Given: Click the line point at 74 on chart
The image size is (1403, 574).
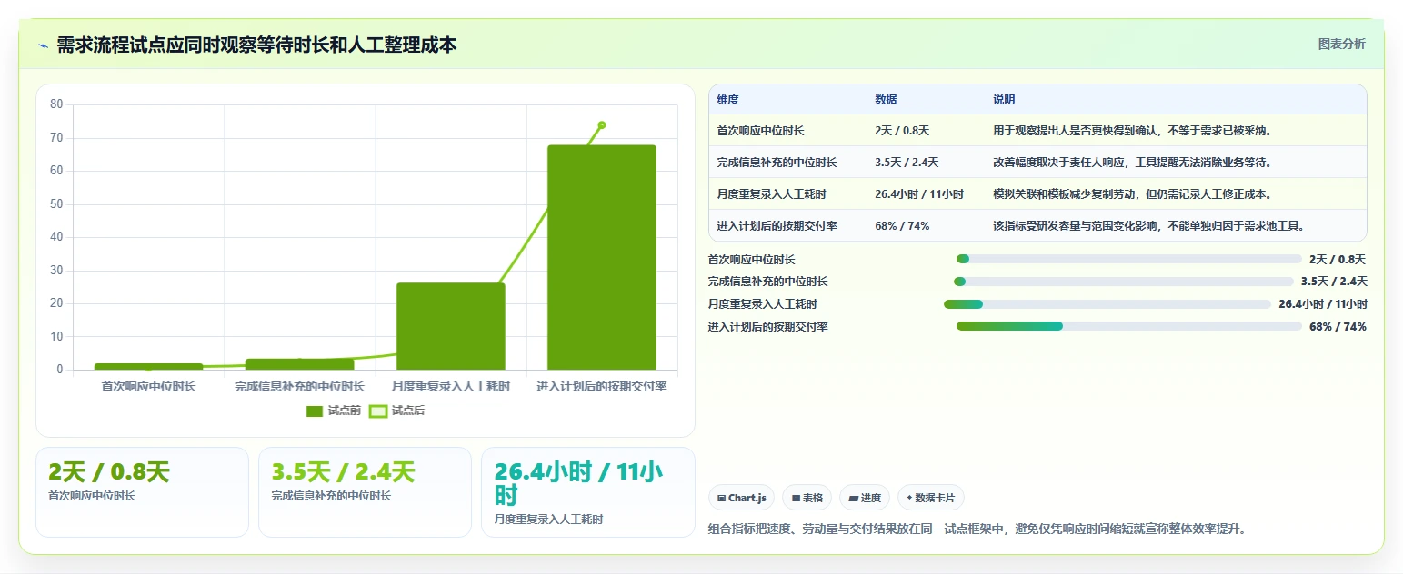Looking at the screenshot, I should pos(602,125).
